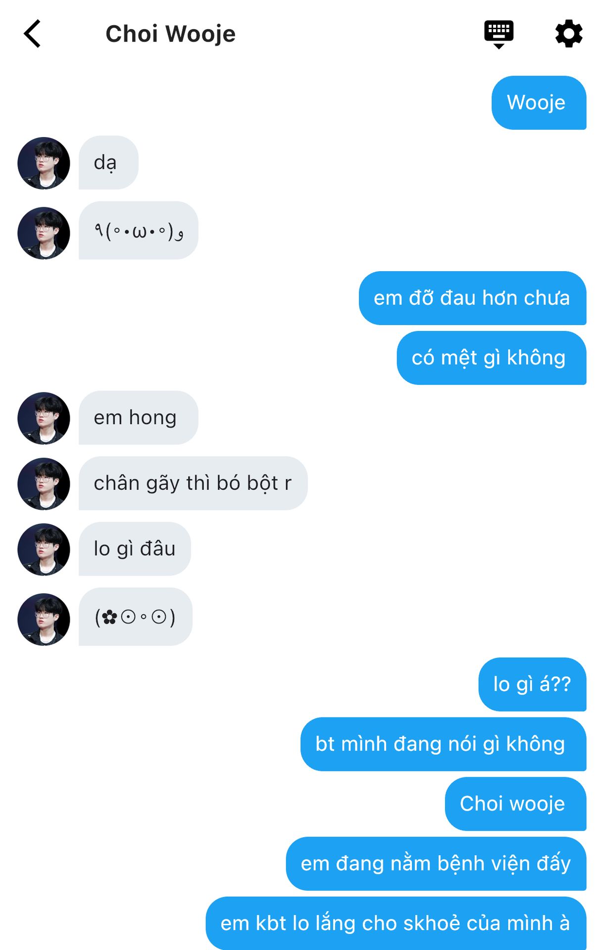Hide keyboard with the keyboard icon
The width and height of the screenshot is (604, 950).
tap(499, 34)
